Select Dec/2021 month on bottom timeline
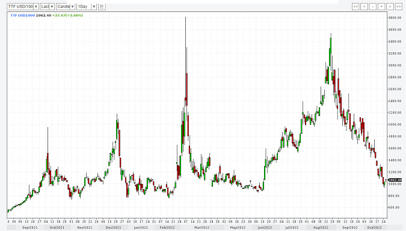Image resolution: width=406 pixels, height=231 pixels. tap(114, 227)
